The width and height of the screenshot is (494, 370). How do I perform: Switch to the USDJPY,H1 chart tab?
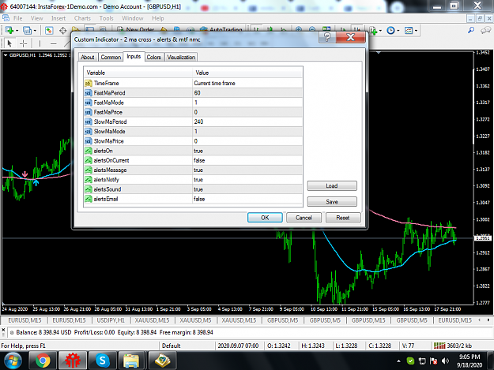[x=111, y=320]
